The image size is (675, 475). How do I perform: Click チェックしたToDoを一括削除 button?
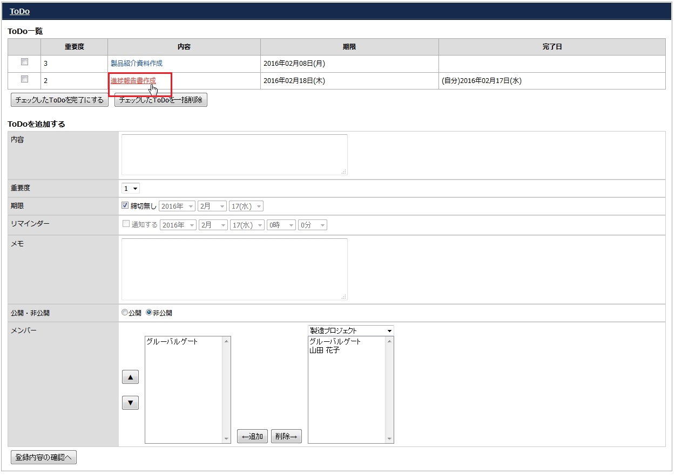161,100
